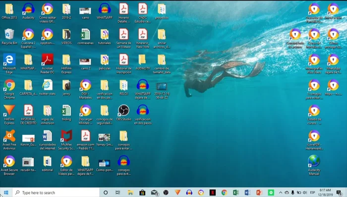Open File Explorer from the taskbar

click(130, 193)
